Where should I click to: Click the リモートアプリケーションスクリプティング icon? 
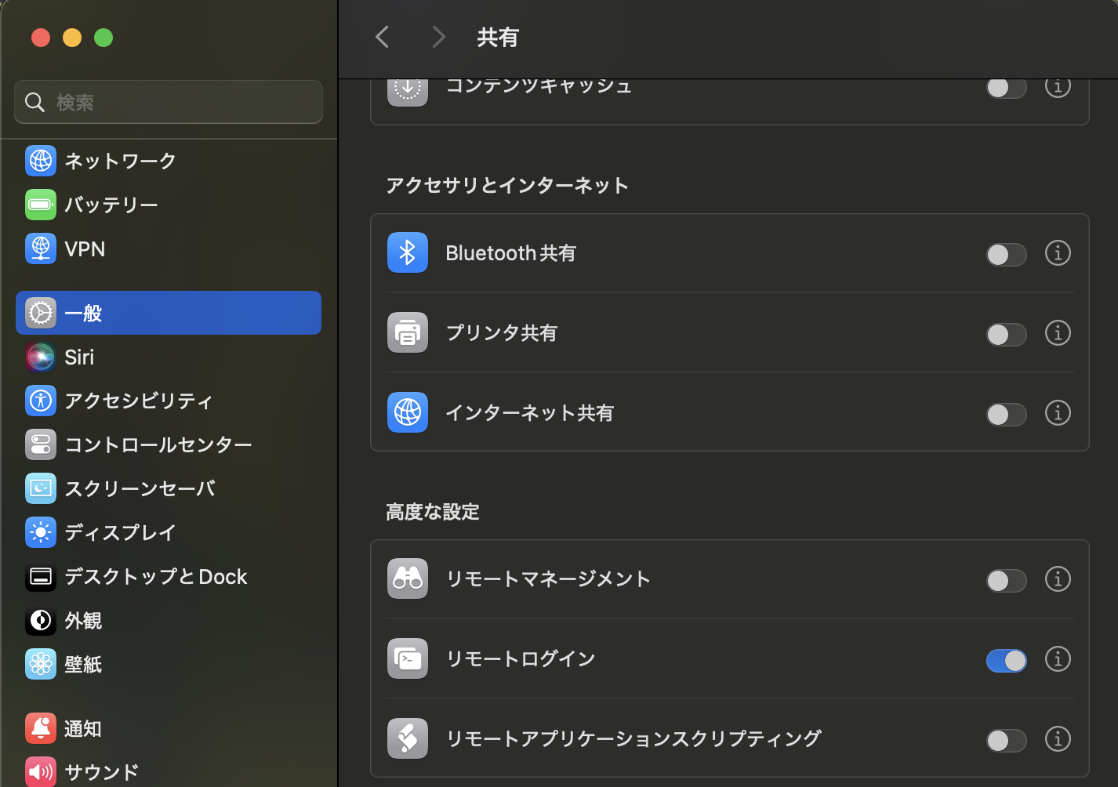[407, 738]
